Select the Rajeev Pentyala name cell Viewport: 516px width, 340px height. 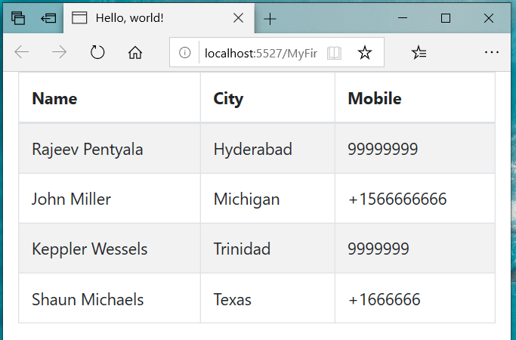point(87,150)
